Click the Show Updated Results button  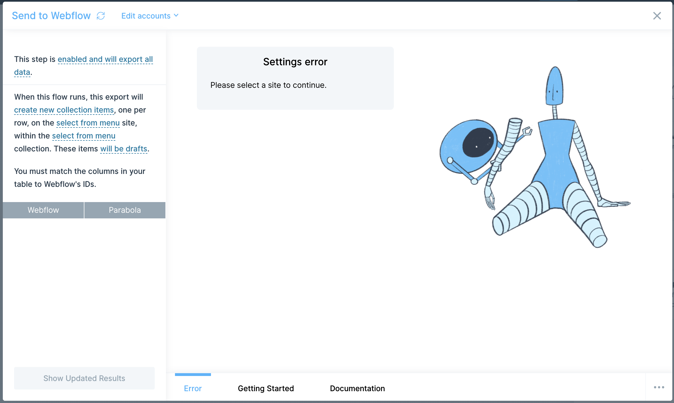click(x=84, y=378)
